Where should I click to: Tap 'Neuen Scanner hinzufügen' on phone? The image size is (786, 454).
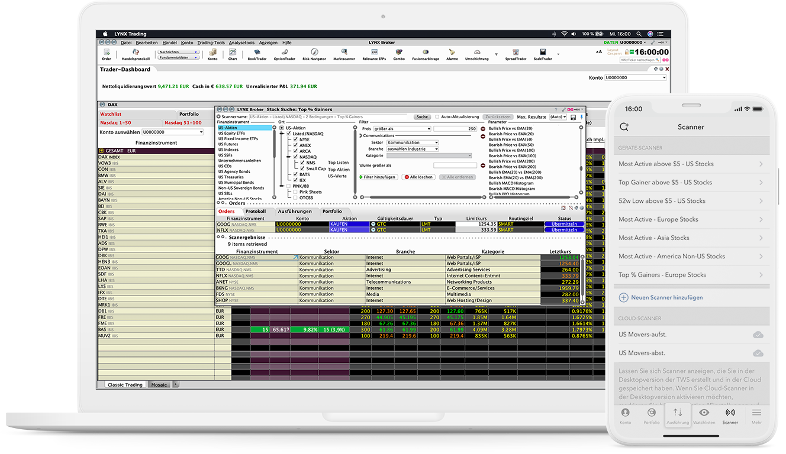point(661,297)
